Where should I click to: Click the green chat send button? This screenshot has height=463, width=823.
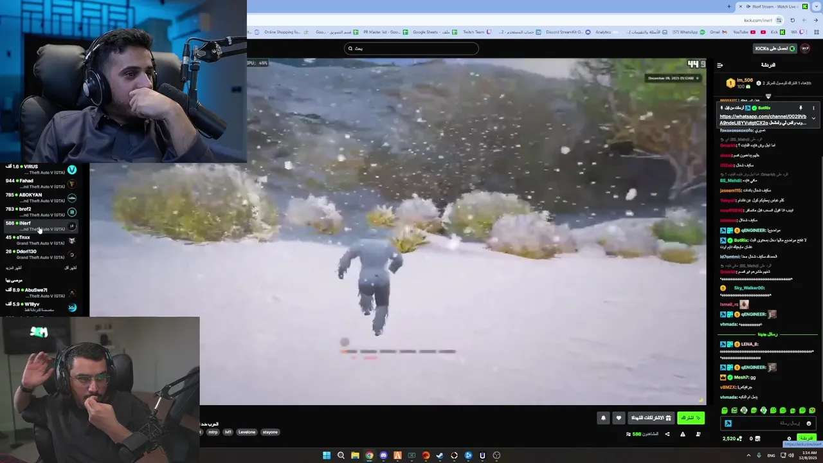tap(806, 438)
